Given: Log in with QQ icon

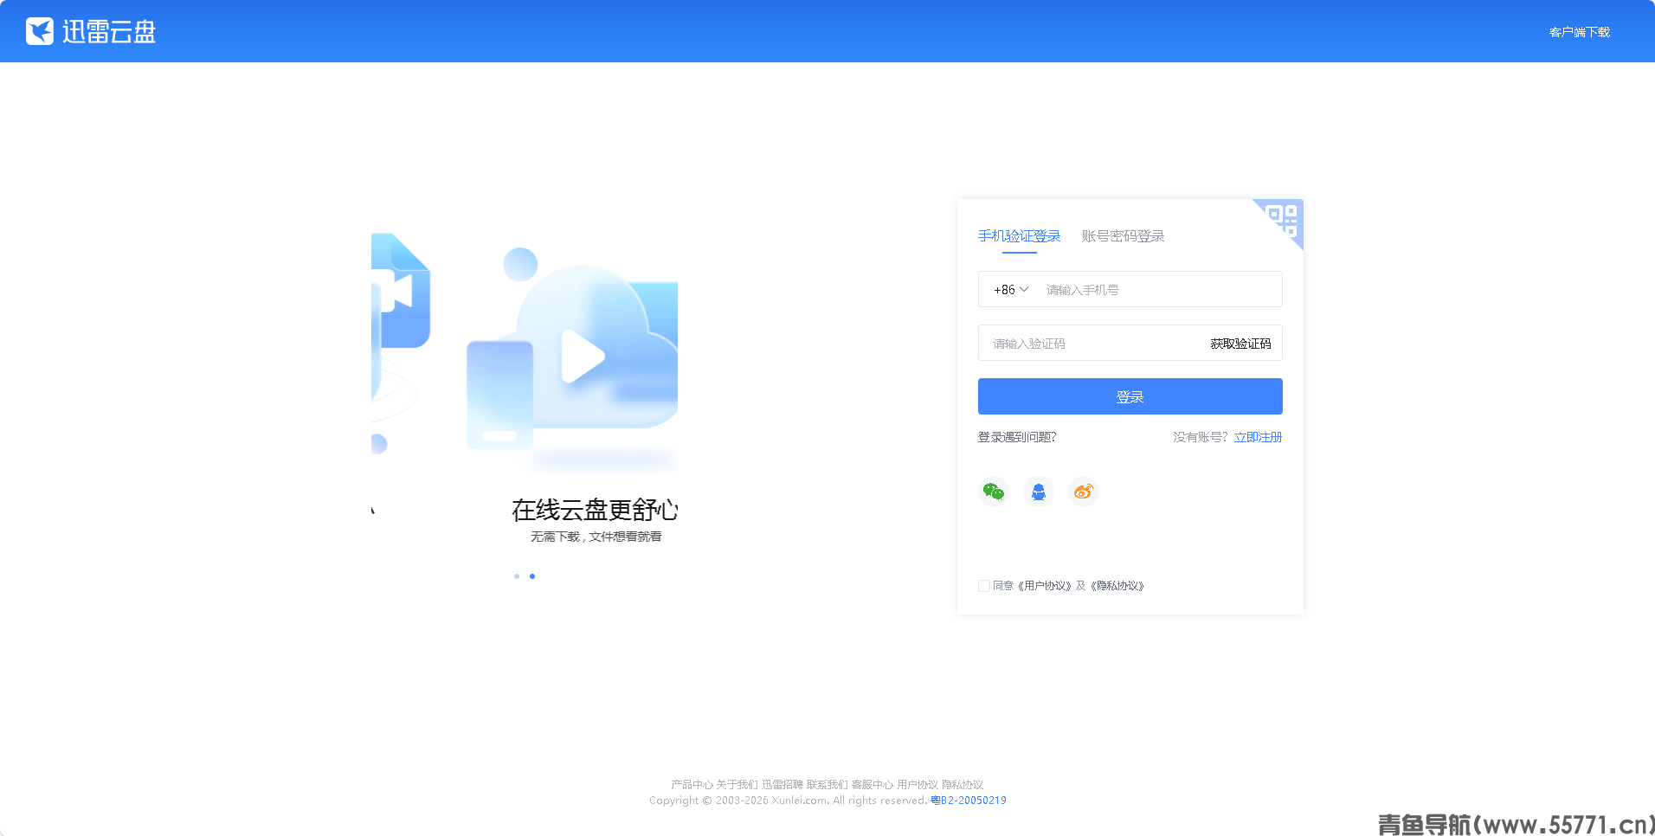Looking at the screenshot, I should click(1039, 492).
